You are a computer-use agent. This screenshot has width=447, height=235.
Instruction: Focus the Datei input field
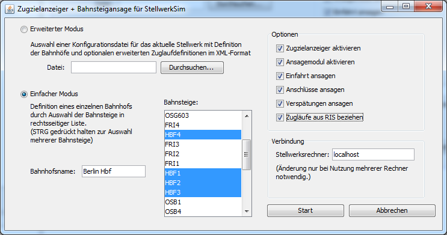[x=114, y=67]
